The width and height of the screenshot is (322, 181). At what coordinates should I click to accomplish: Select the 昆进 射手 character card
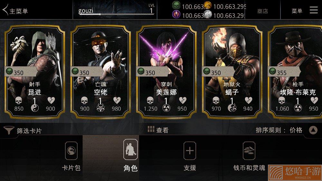35,72
